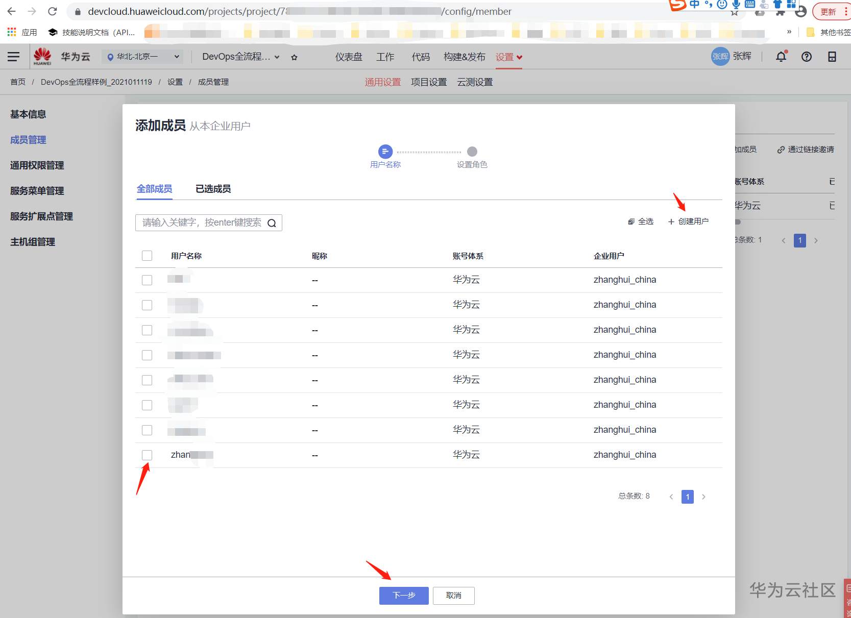Open 成员管理 in the sidebar
Screen dimensions: 851x618
point(28,140)
